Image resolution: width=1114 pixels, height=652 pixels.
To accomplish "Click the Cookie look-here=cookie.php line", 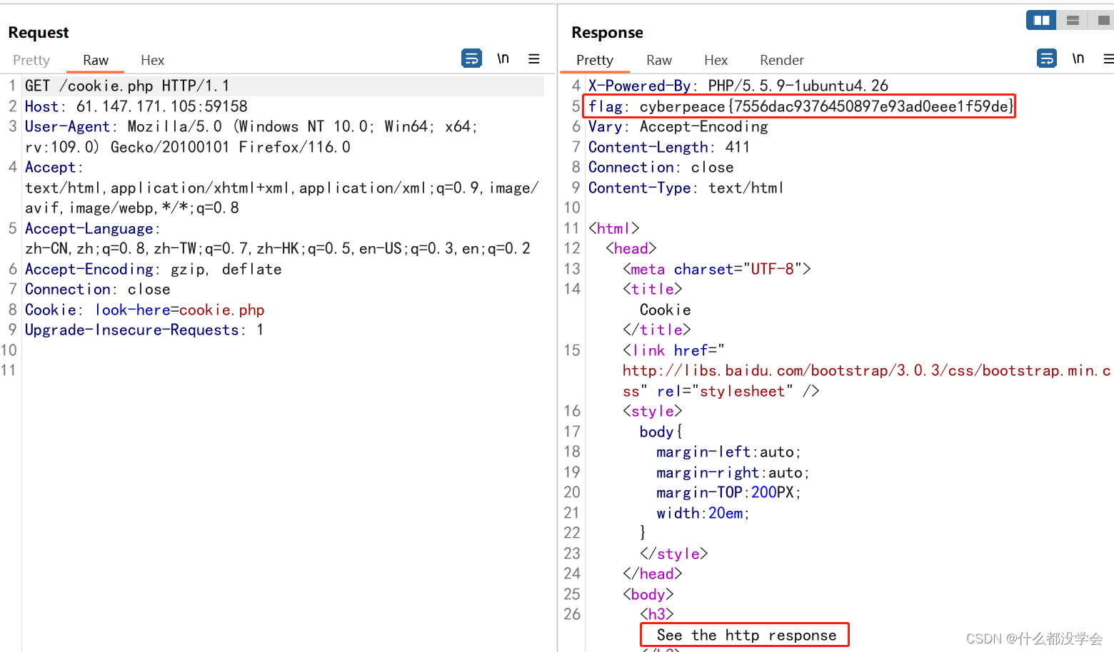I will [x=145, y=310].
